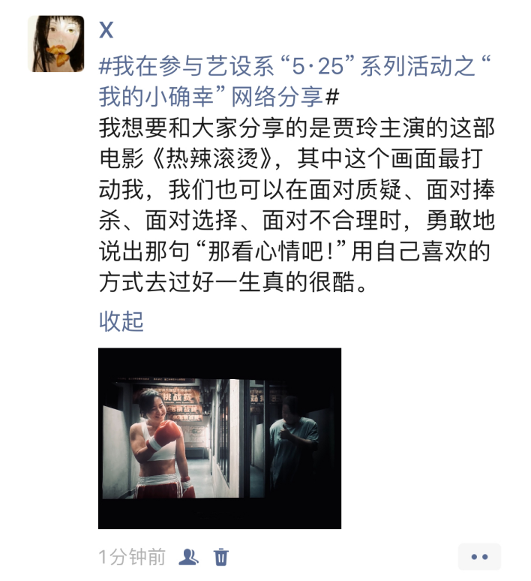Tap the profile avatar of user X

tap(56, 44)
